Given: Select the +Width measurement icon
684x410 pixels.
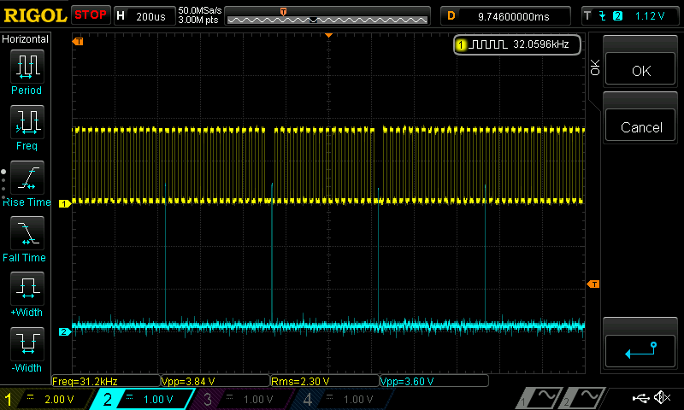Looking at the screenshot, I should point(27,288).
